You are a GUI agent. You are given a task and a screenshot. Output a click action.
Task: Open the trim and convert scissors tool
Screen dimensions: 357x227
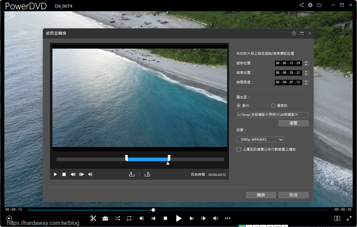pos(93,218)
